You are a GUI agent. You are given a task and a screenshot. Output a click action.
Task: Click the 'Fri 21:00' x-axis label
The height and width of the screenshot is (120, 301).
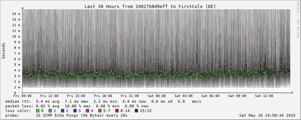click(x=130, y=96)
